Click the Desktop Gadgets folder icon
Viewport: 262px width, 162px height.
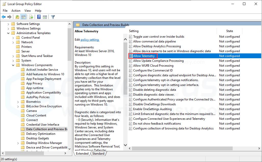tap(23, 138)
